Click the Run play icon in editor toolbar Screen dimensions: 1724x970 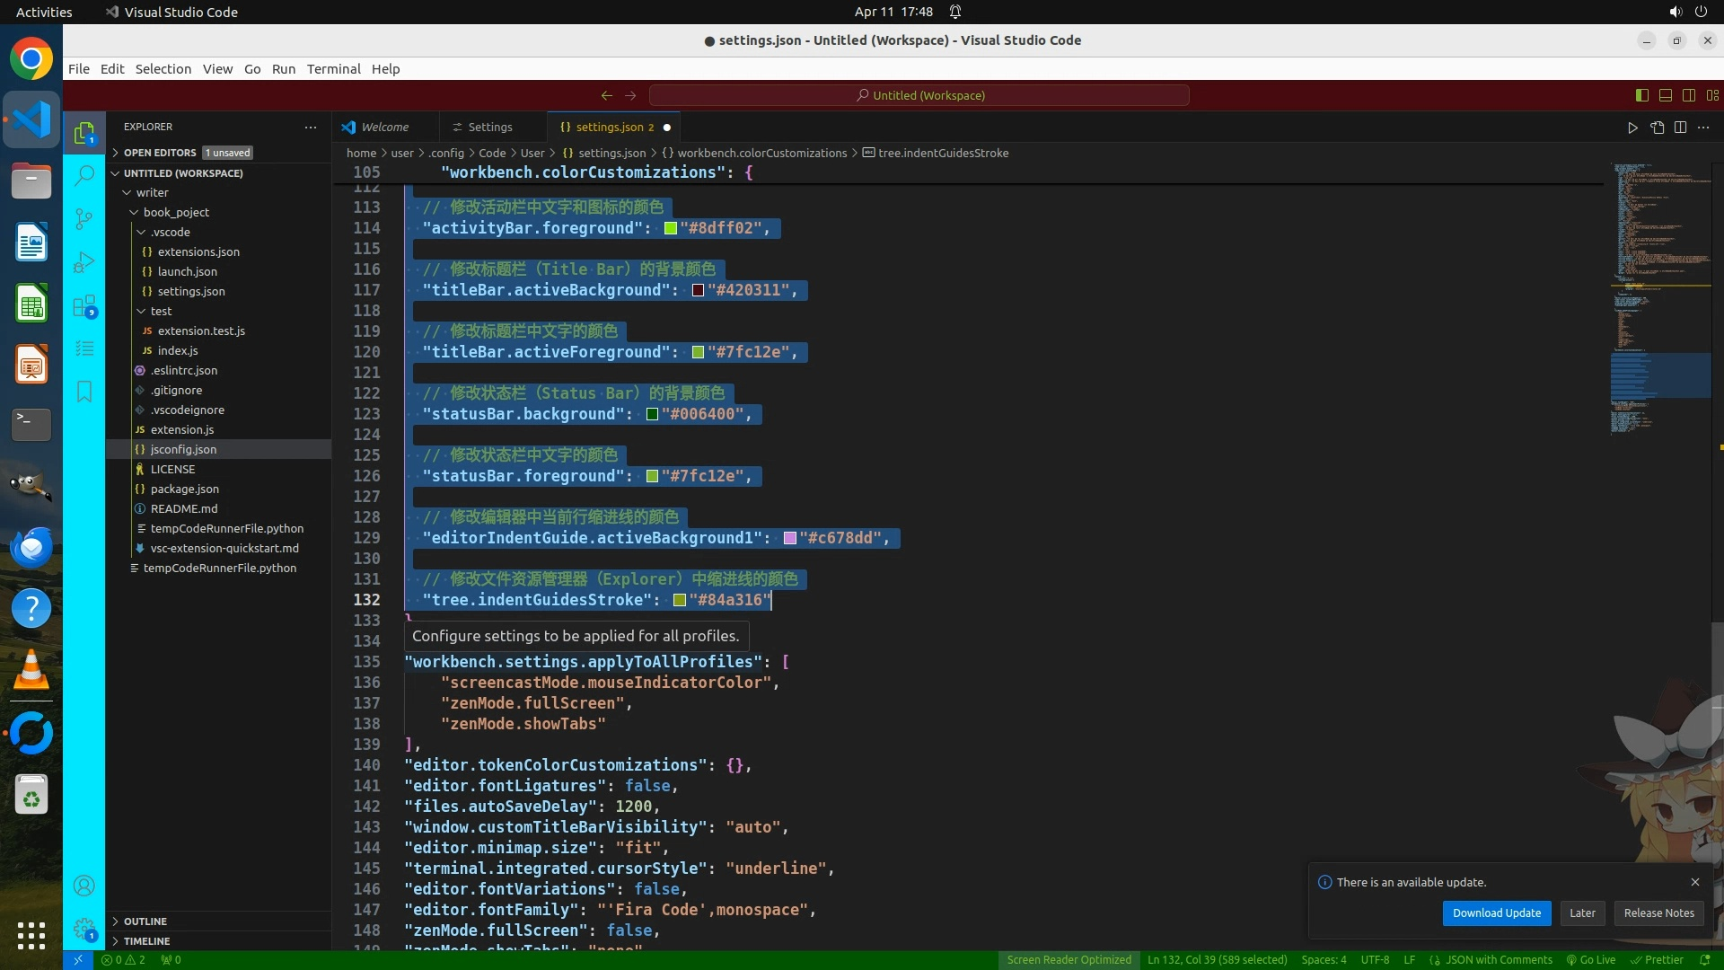(1632, 128)
